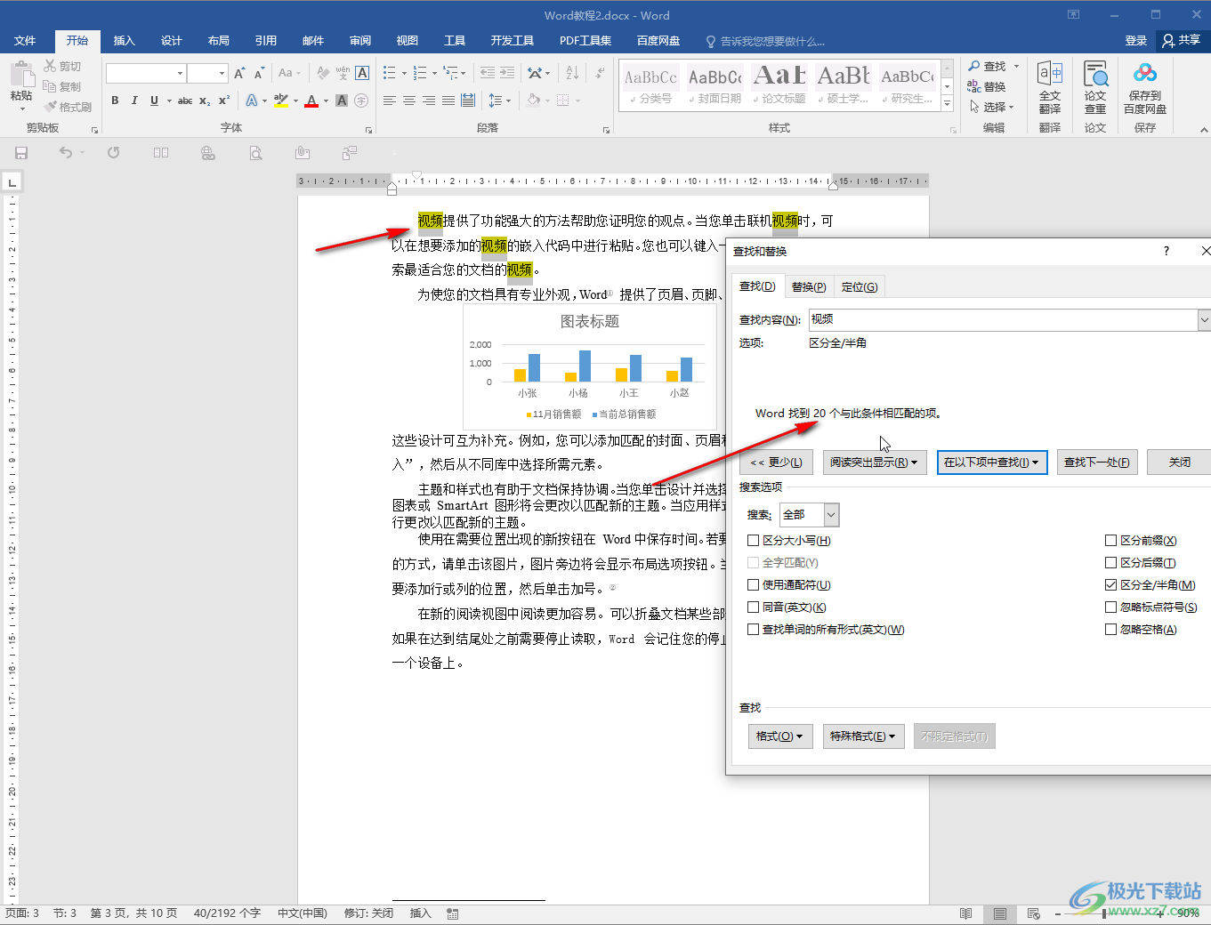Screen dimensions: 1211x925
Task: Click the Paste icon in clipboard group
Action: (21, 75)
